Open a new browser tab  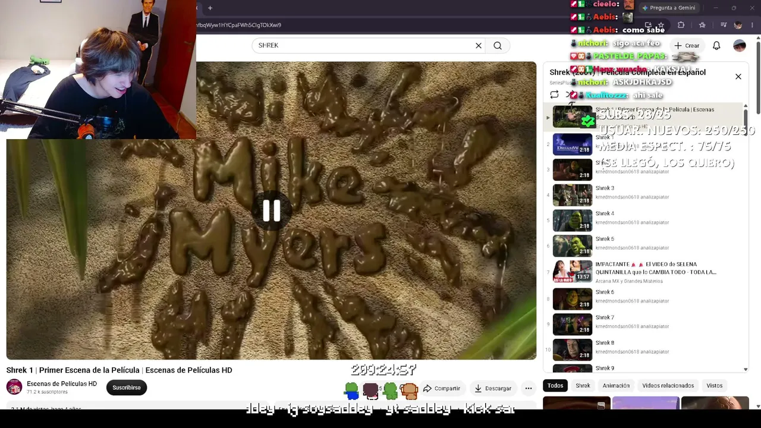click(x=210, y=8)
